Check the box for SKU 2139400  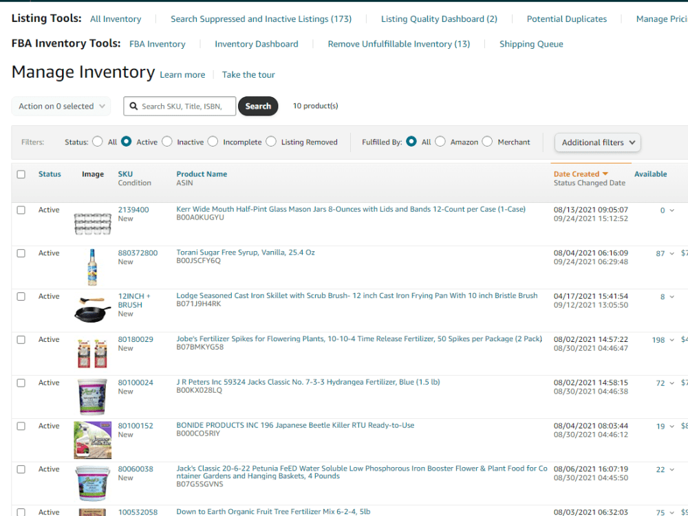(x=21, y=210)
